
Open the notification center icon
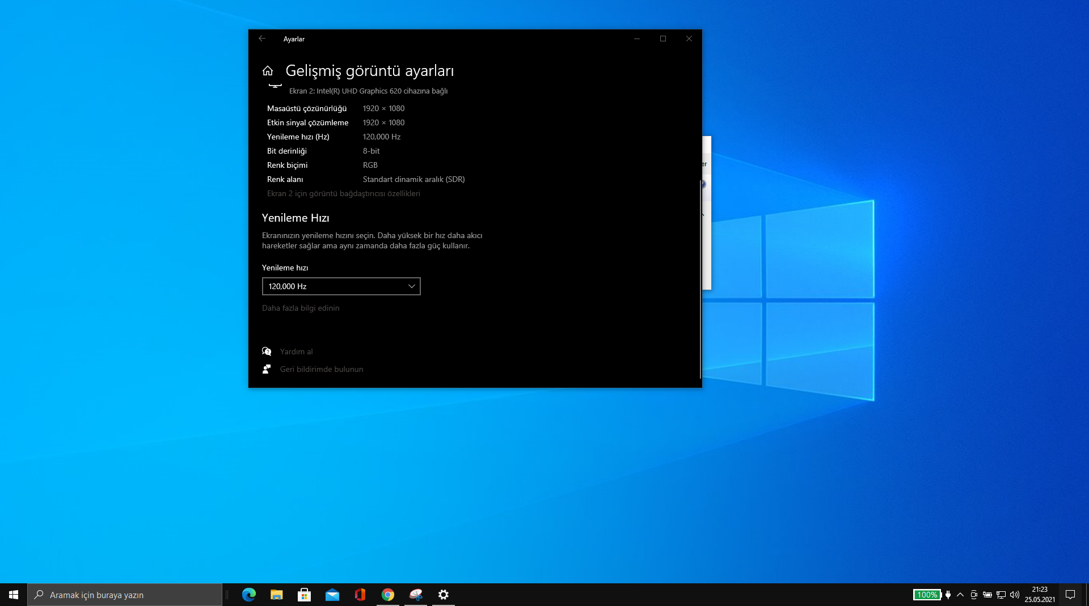click(x=1070, y=595)
